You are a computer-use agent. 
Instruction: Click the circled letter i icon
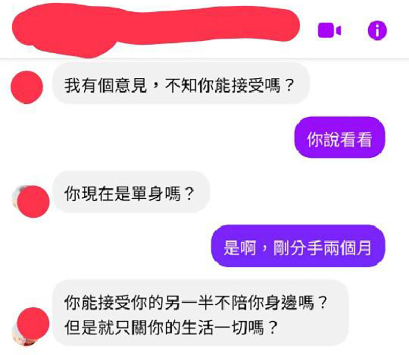pos(377,30)
